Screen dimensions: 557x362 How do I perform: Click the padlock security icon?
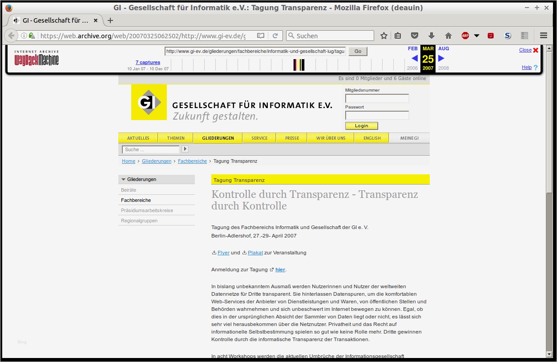[32, 36]
